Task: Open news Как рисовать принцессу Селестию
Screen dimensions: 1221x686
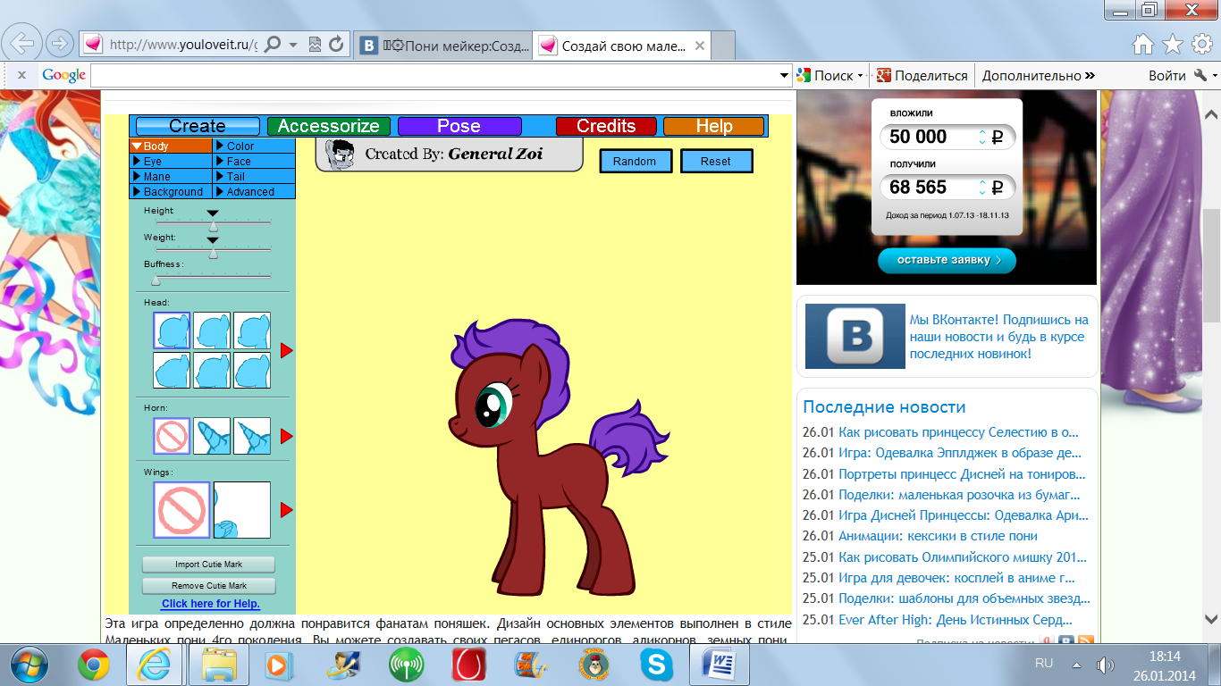Action: (x=959, y=432)
